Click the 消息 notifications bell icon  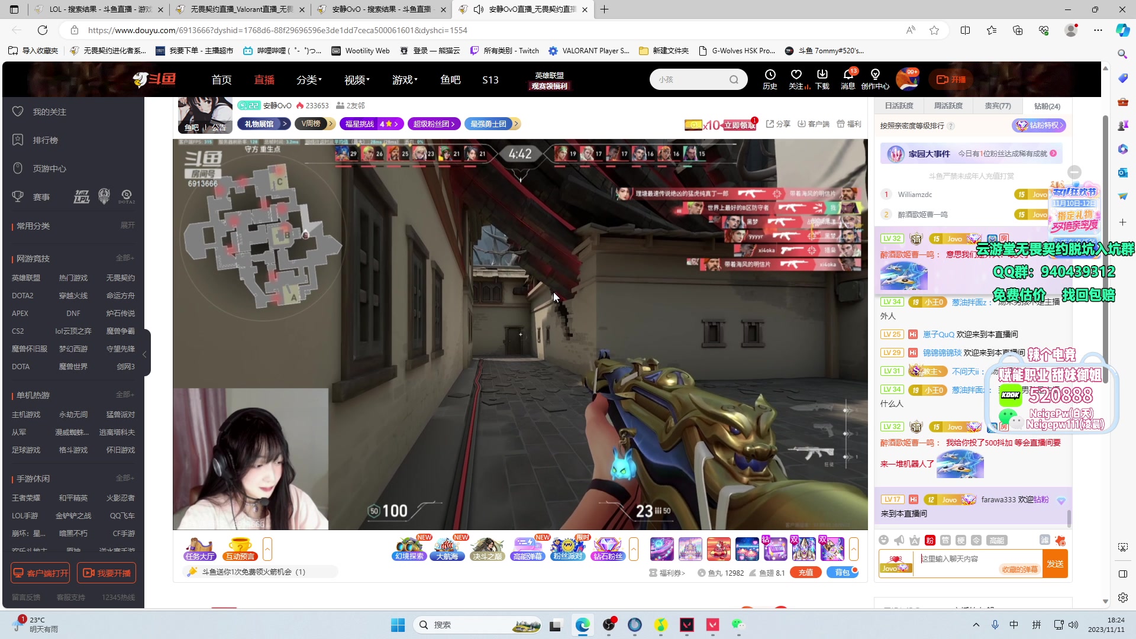point(848,75)
